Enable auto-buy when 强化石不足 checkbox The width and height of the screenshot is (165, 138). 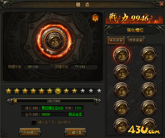pos(34,122)
